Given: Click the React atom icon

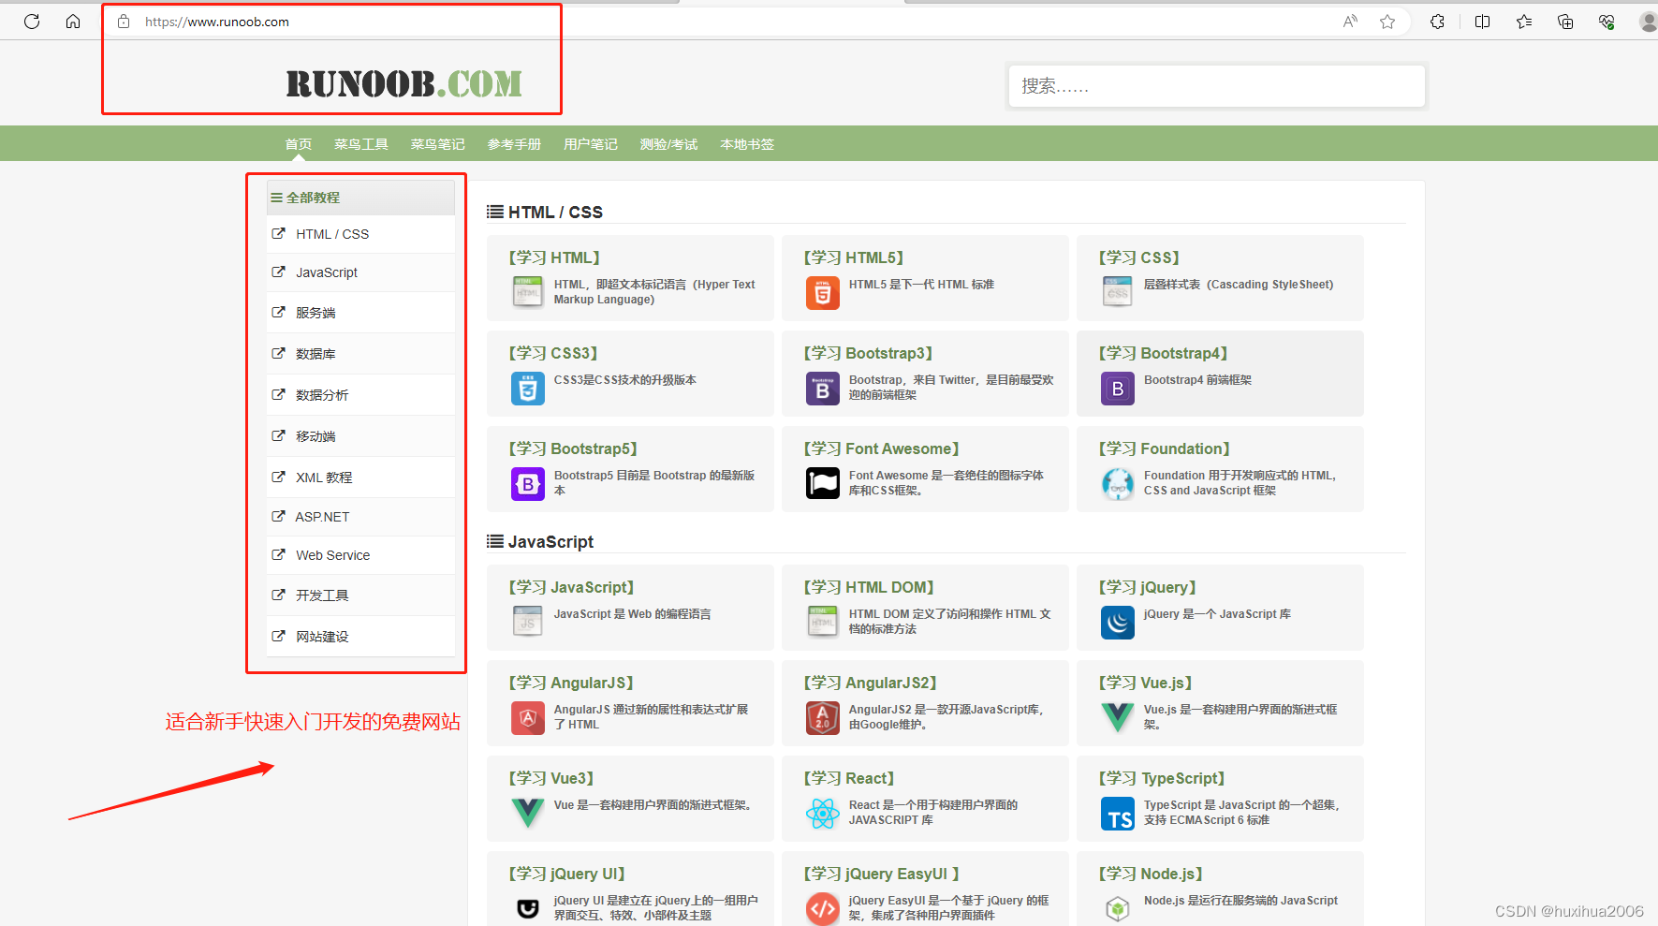Looking at the screenshot, I should (x=823, y=813).
